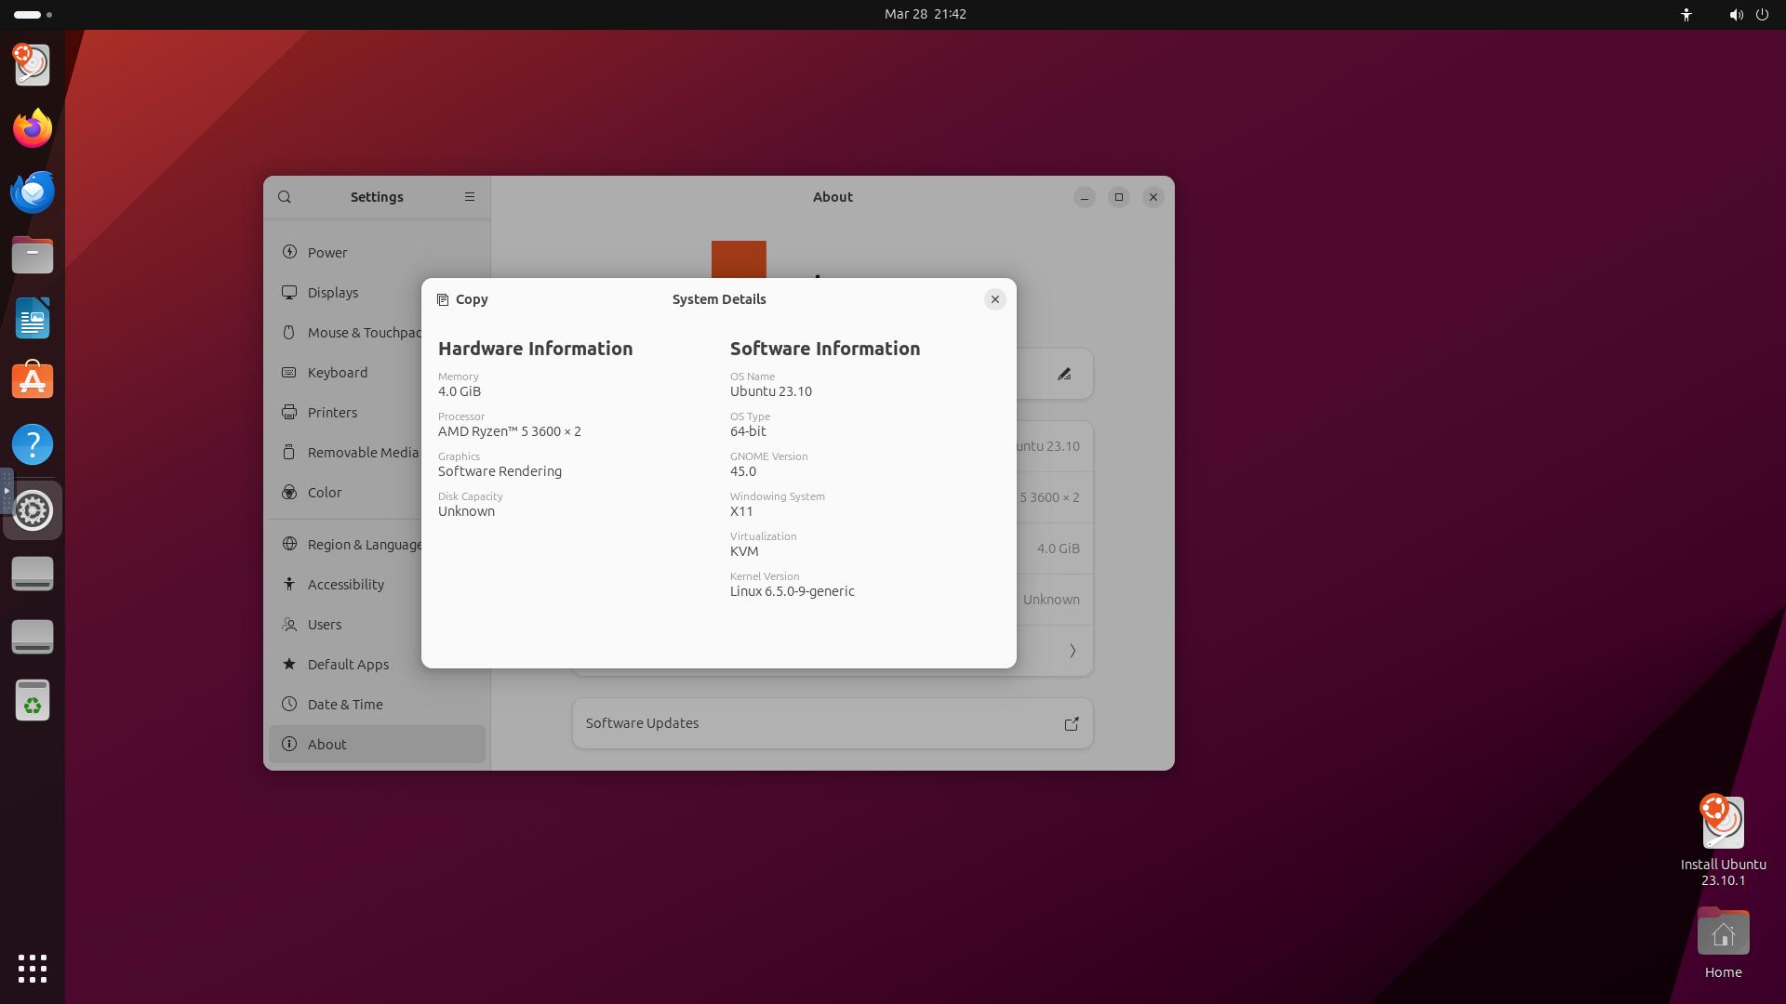Viewport: 1786px width, 1004px height.
Task: Launch Firefox from the dock
Action: point(33,128)
